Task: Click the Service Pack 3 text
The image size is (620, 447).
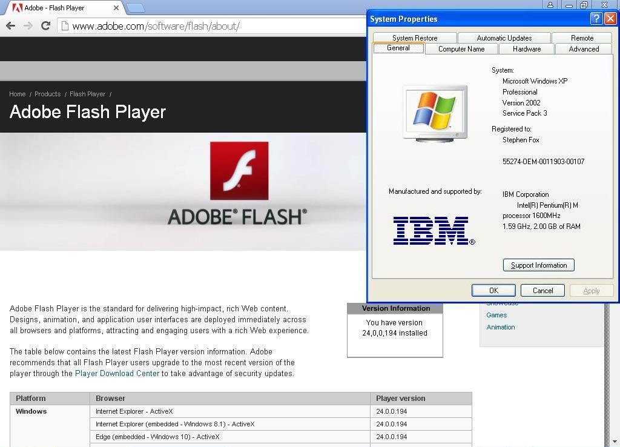Action: [x=525, y=113]
